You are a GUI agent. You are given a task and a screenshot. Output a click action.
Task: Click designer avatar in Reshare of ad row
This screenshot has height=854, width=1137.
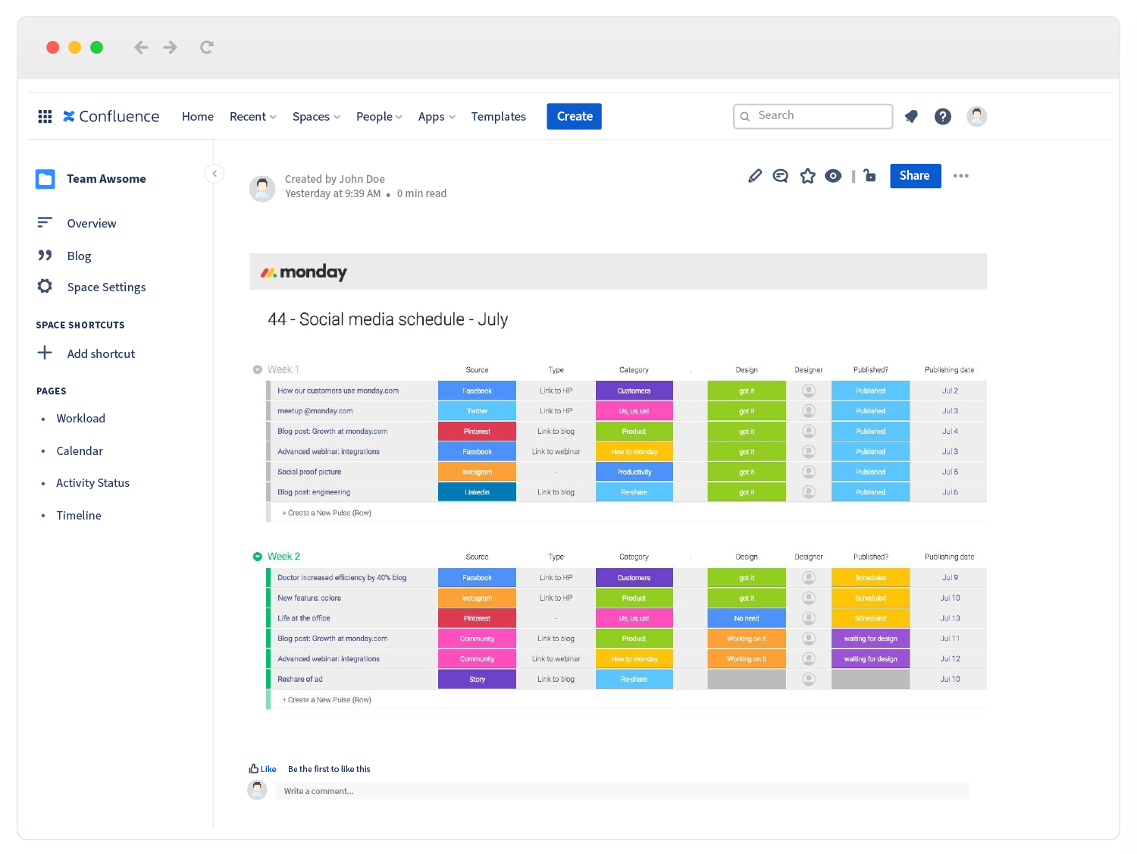809,679
